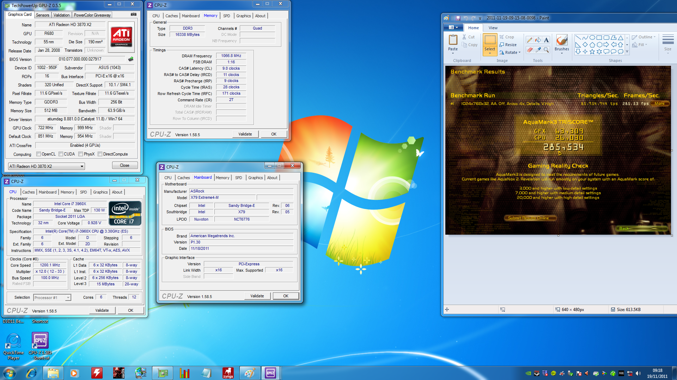This screenshot has width=677, height=380.
Task: Open the GPU selector dropdown in GPU-Z
Action: [46, 166]
